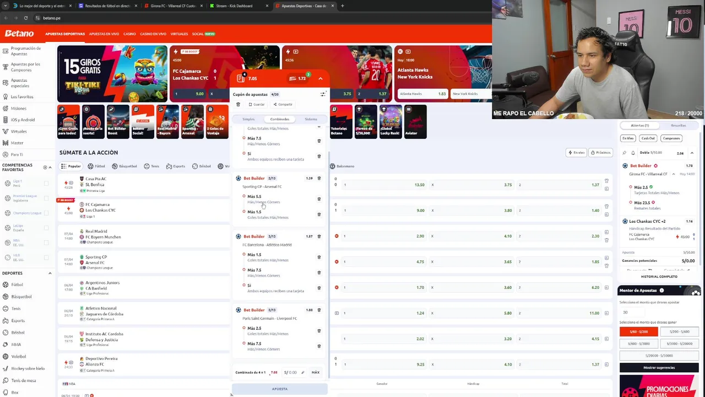Select Próximos filter toggle
This screenshot has width=705, height=397.
tap(601, 153)
